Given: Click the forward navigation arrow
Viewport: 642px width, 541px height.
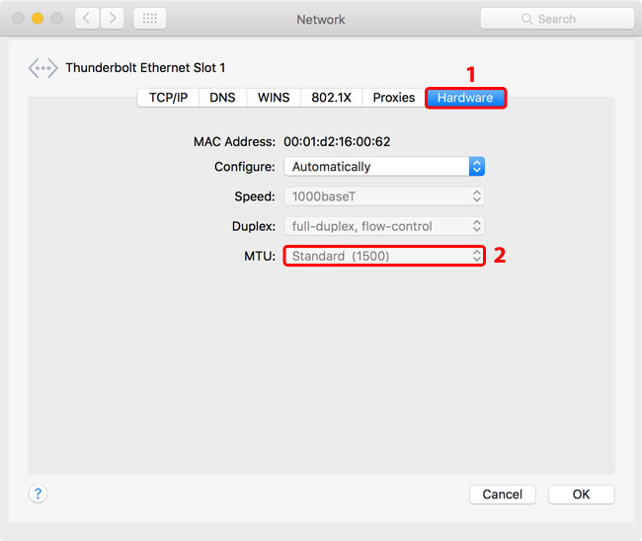Looking at the screenshot, I should (x=112, y=19).
